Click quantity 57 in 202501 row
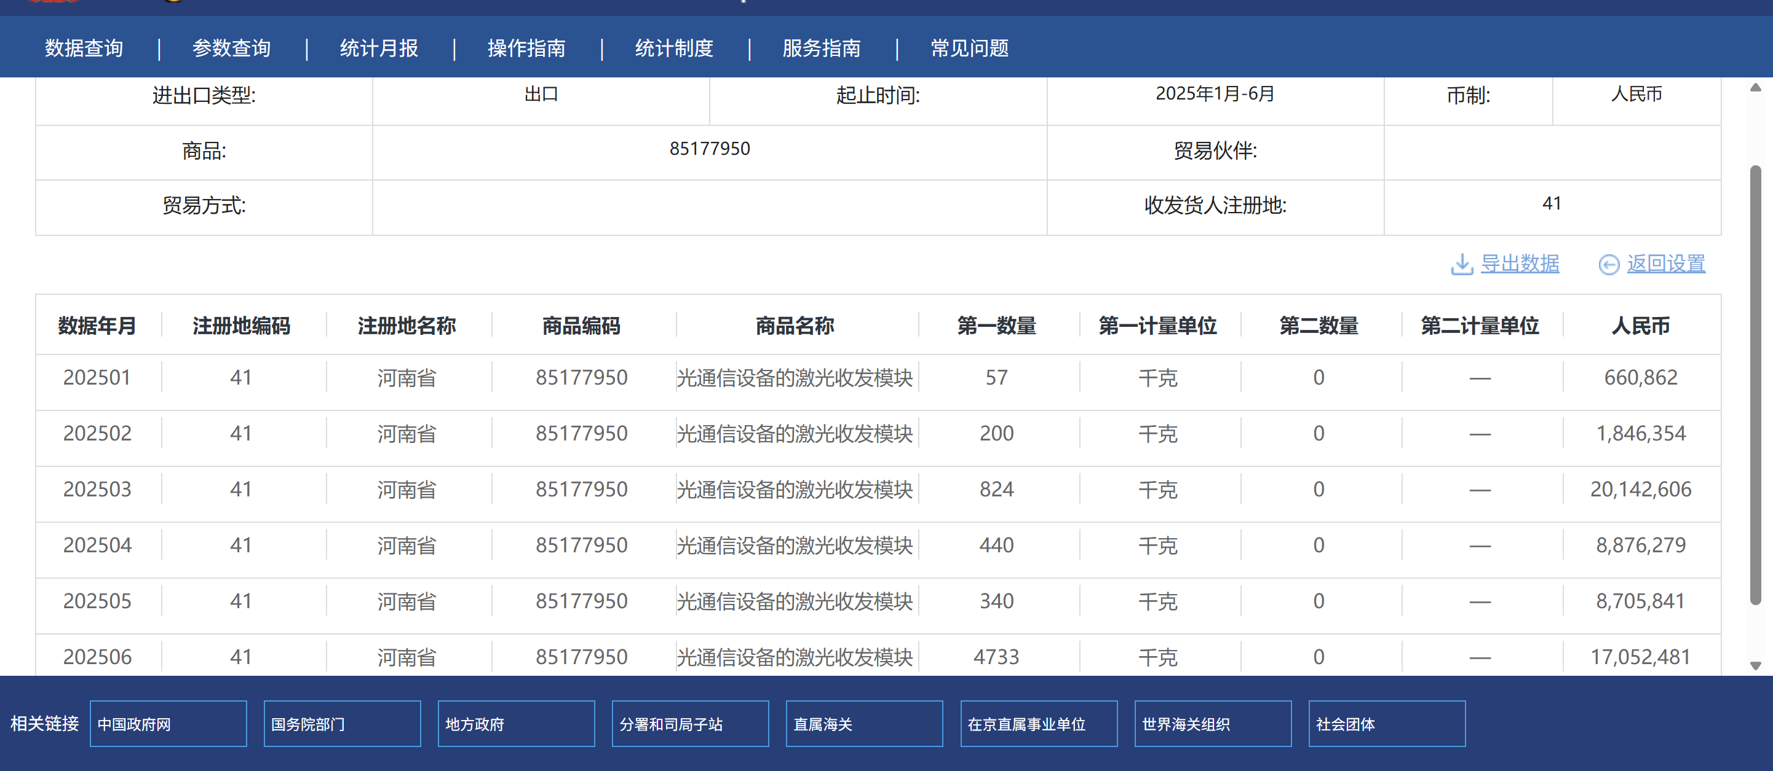1773x771 pixels. 997,378
